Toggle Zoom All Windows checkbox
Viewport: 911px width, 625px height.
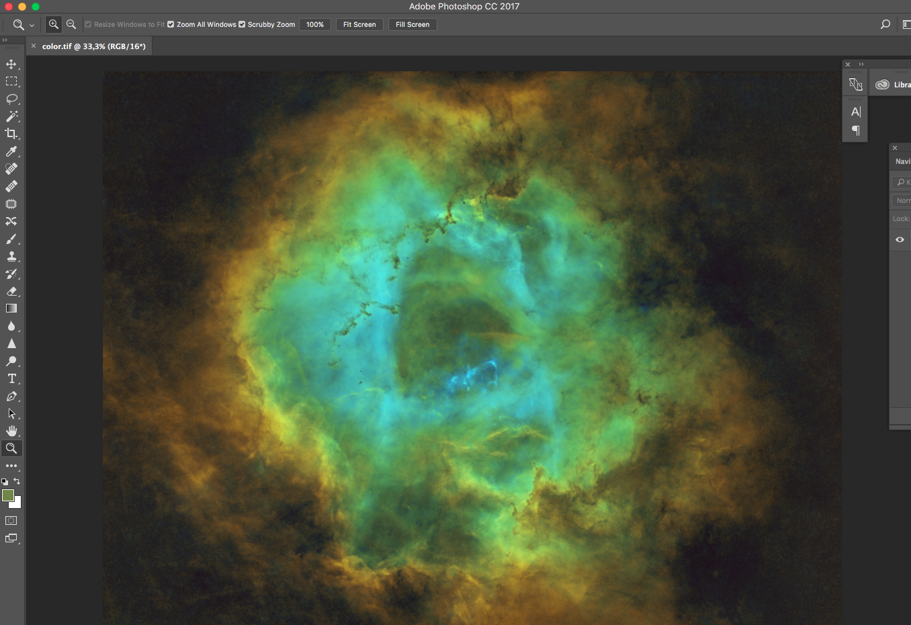[x=171, y=24]
